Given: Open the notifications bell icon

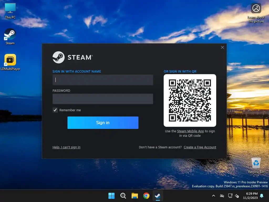Looking at the screenshot, I should [x=262, y=196].
